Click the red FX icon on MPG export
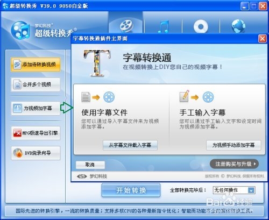The image size is (269, 220). coord(17,133)
